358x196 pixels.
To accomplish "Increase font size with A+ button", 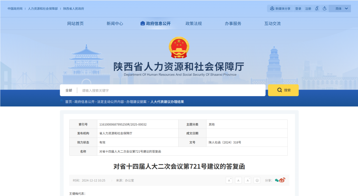I will coord(229,180).
